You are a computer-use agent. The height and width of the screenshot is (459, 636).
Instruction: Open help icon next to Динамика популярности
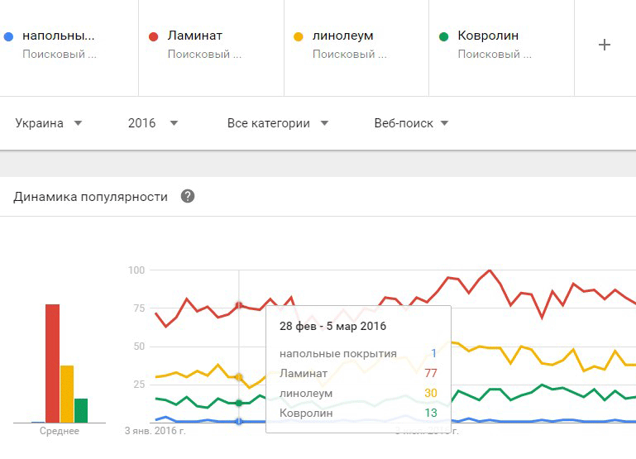click(188, 197)
